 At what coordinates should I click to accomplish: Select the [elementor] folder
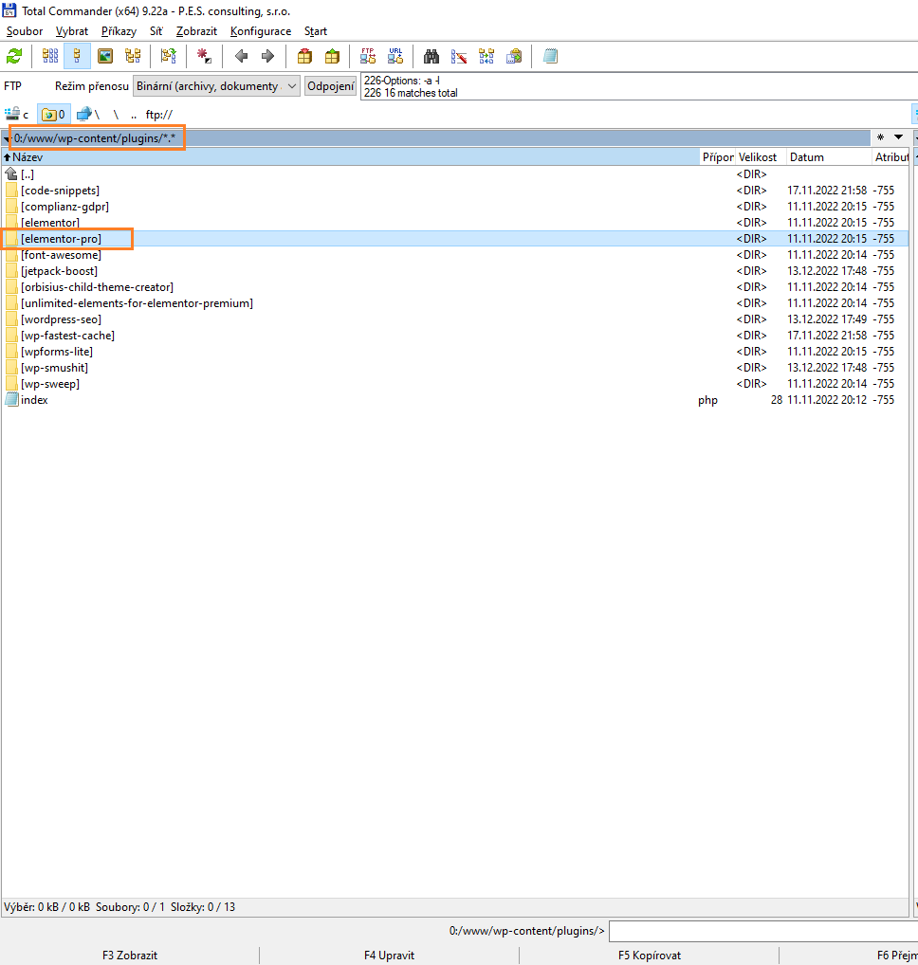(455, 222)
